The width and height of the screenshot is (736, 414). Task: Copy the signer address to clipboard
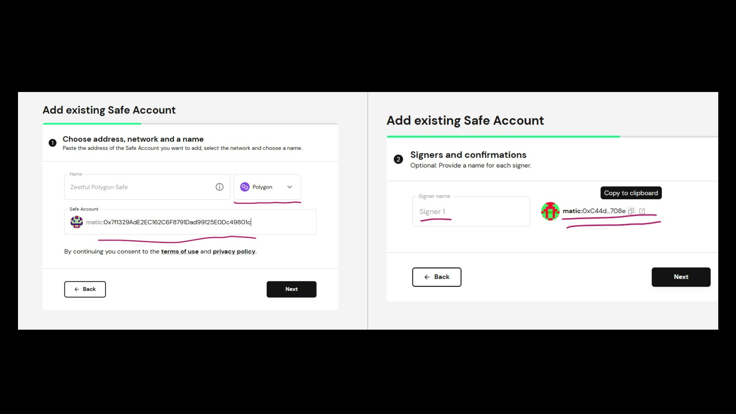(631, 211)
